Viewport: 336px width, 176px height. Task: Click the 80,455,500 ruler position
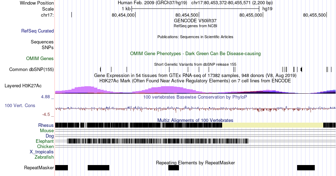314,15
